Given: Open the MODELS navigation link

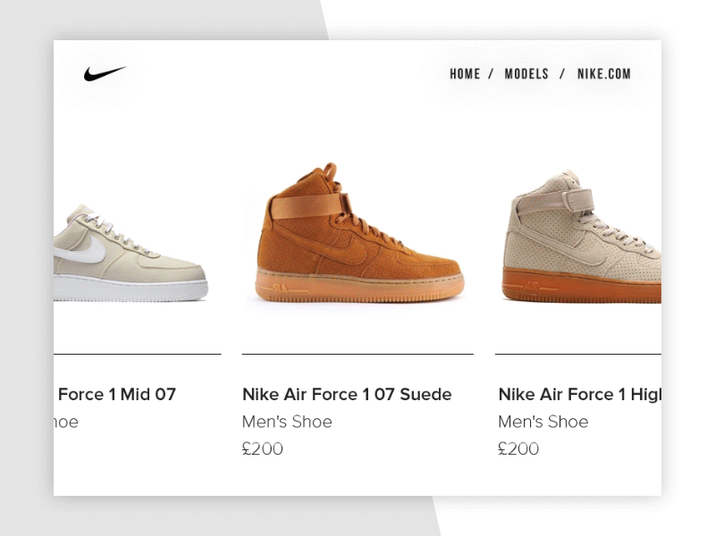Looking at the screenshot, I should click(527, 74).
